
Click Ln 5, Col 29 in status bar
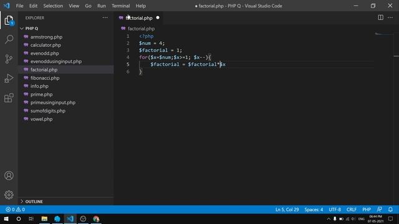click(x=287, y=210)
